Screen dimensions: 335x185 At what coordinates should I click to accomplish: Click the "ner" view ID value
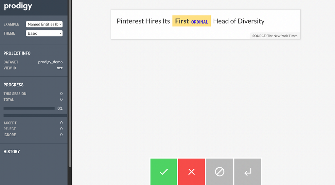[x=60, y=68]
